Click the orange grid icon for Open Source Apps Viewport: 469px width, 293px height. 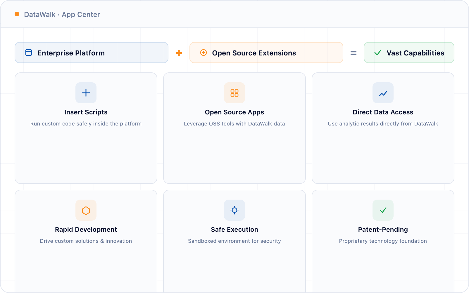point(235,93)
